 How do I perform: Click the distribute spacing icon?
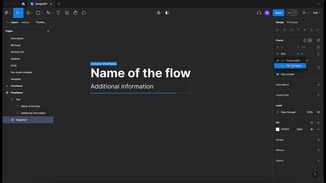(318, 30)
